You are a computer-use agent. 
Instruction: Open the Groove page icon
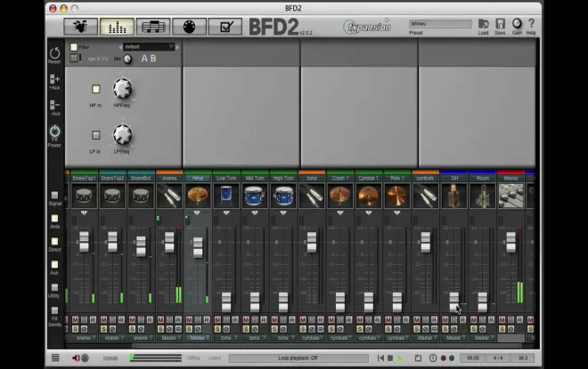pyautogui.click(x=153, y=26)
